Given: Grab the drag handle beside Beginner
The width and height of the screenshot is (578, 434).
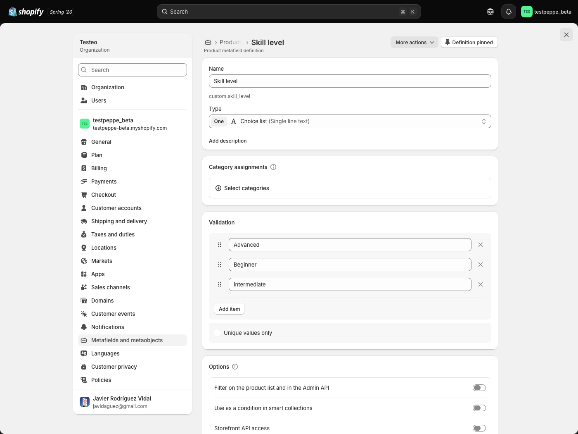Looking at the screenshot, I should (x=220, y=265).
